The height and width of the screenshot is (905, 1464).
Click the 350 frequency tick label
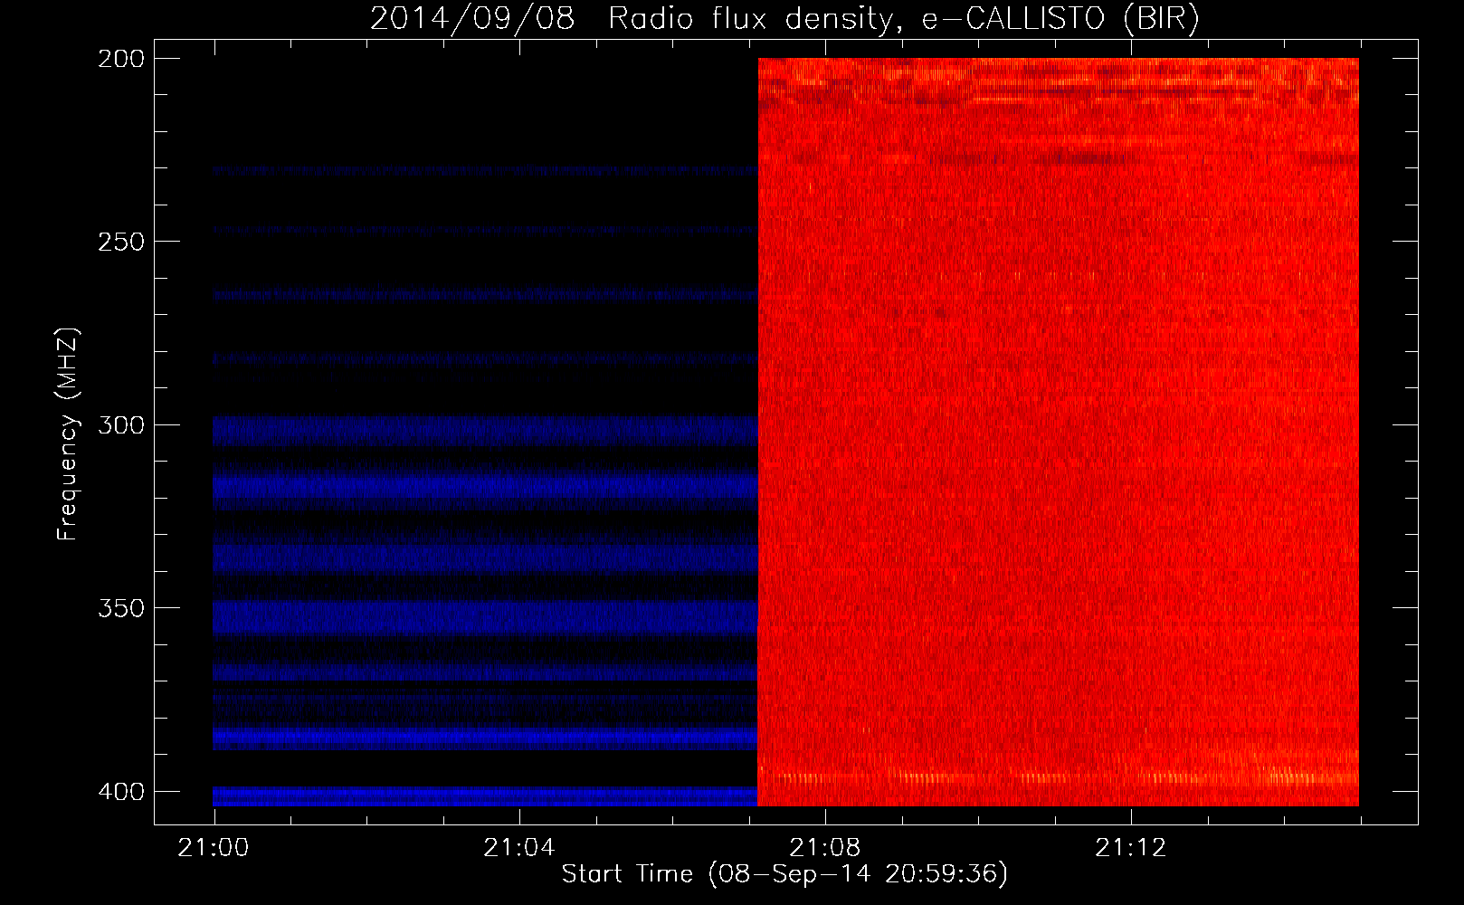[x=121, y=608]
